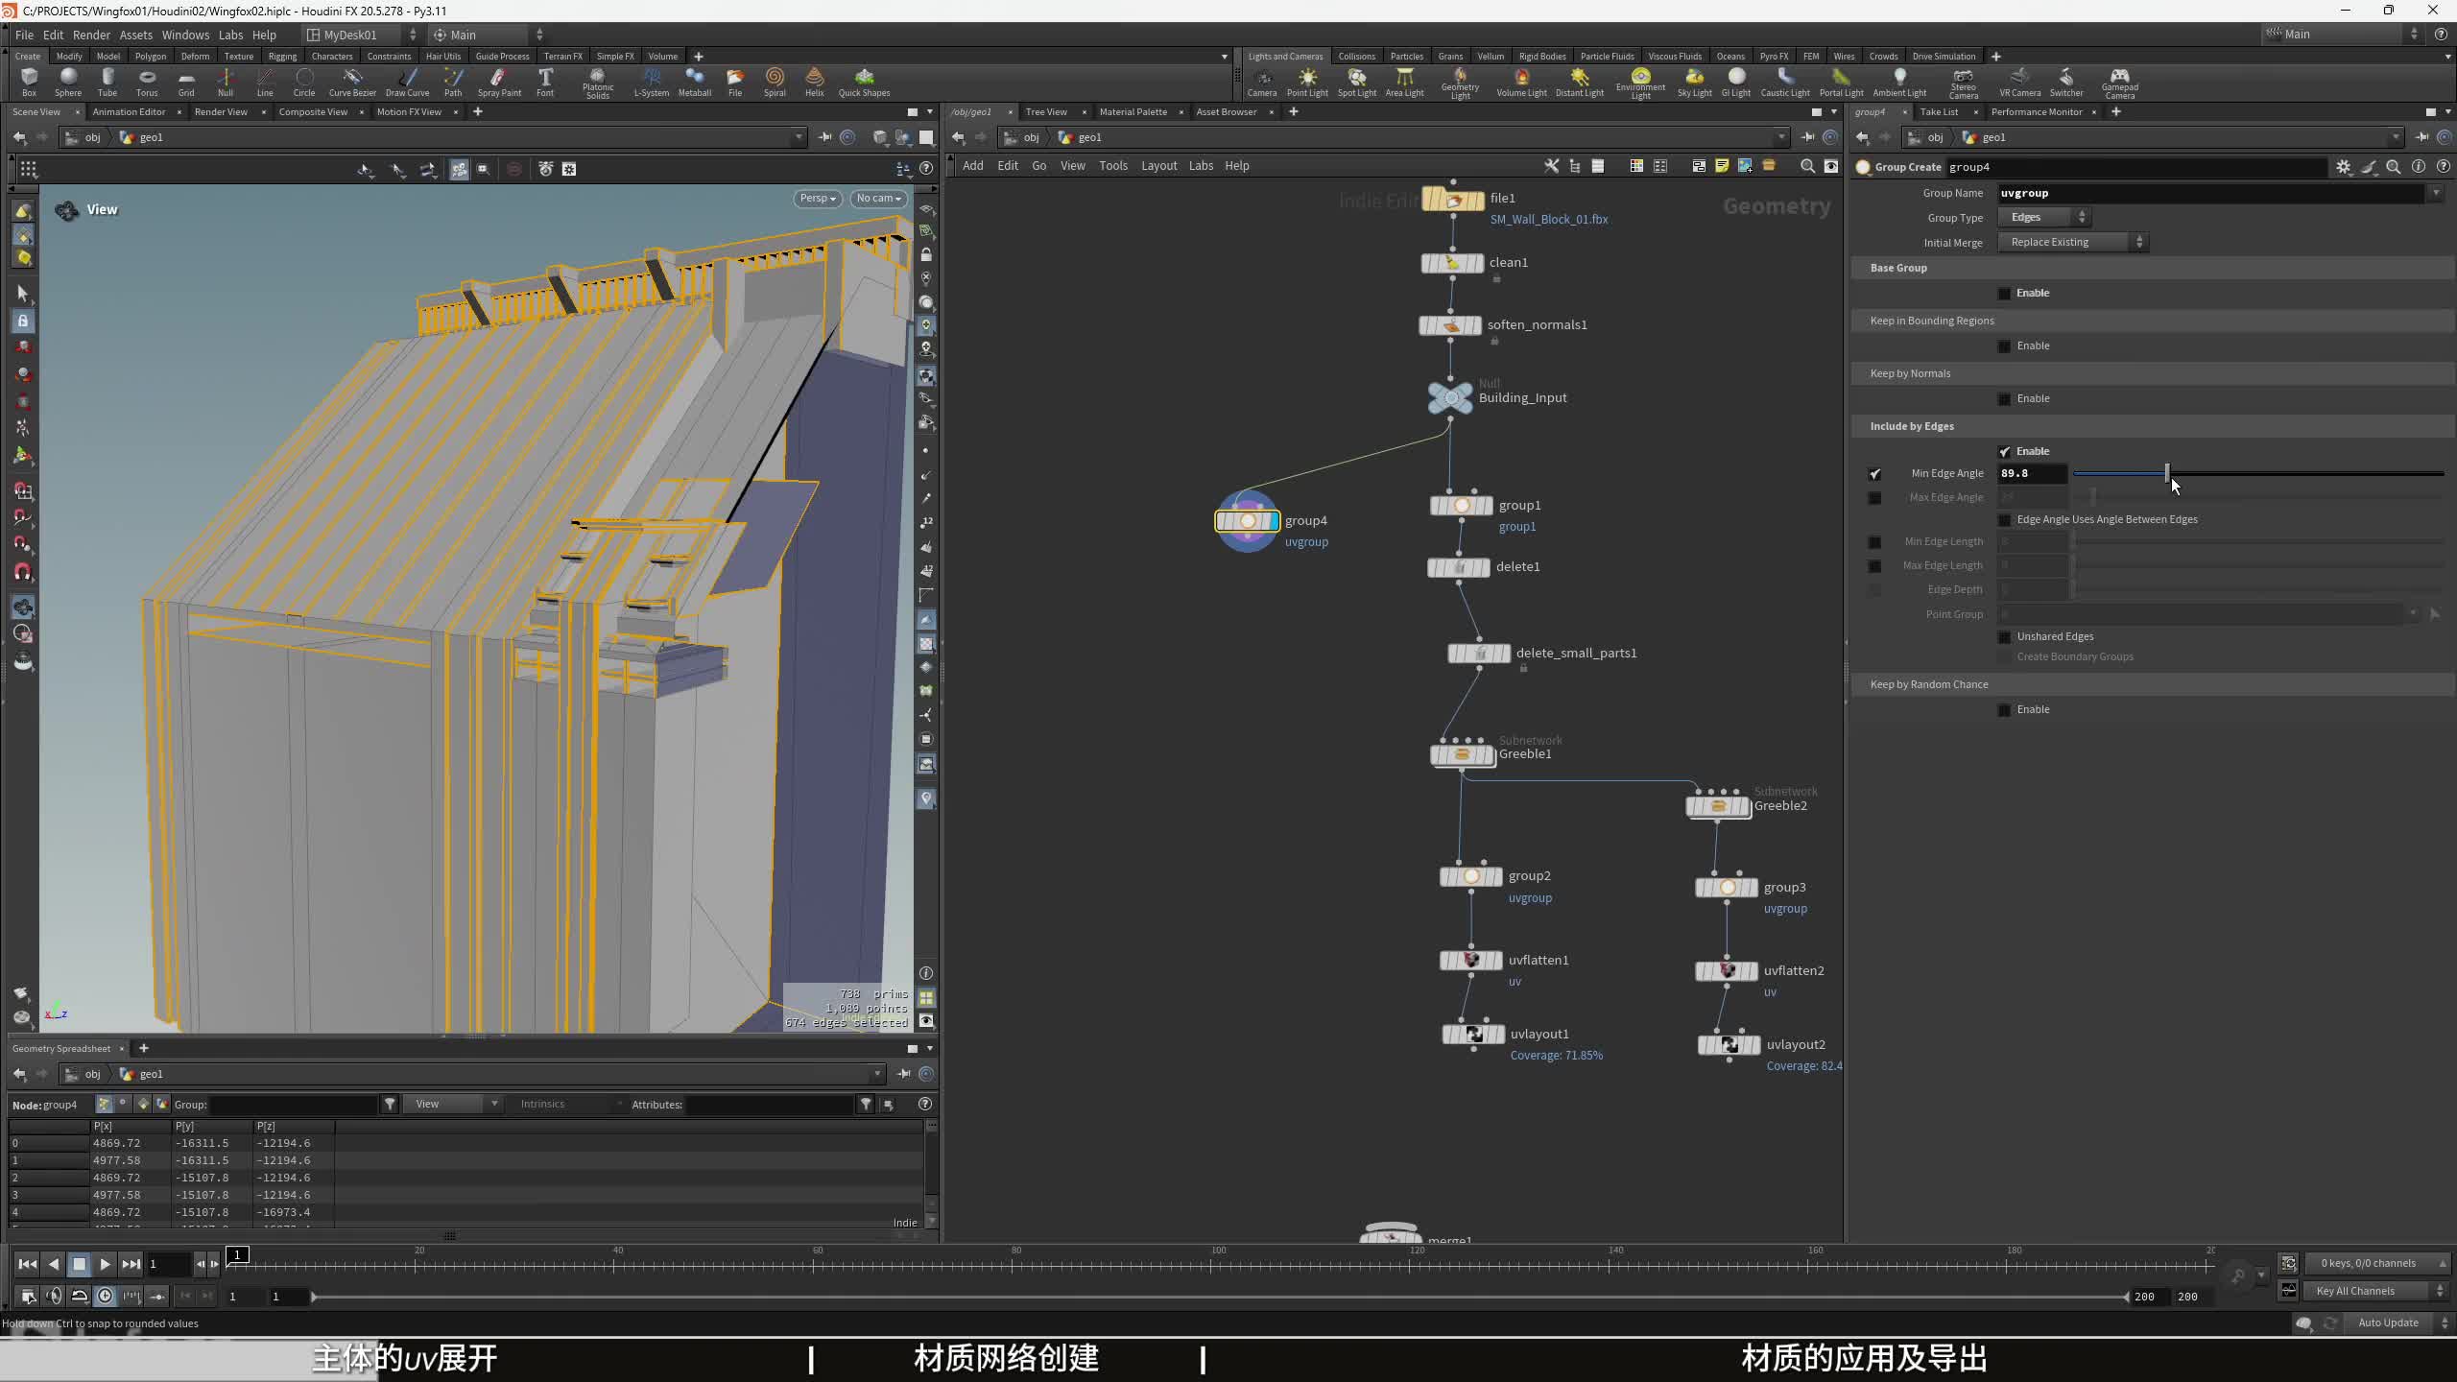Open the Group Type dropdown
The height and width of the screenshot is (1382, 2457).
[x=2044, y=218]
